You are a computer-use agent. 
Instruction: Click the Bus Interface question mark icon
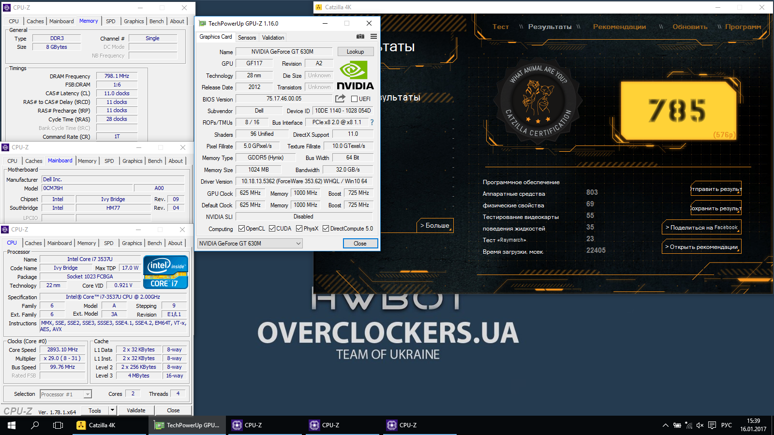(372, 122)
